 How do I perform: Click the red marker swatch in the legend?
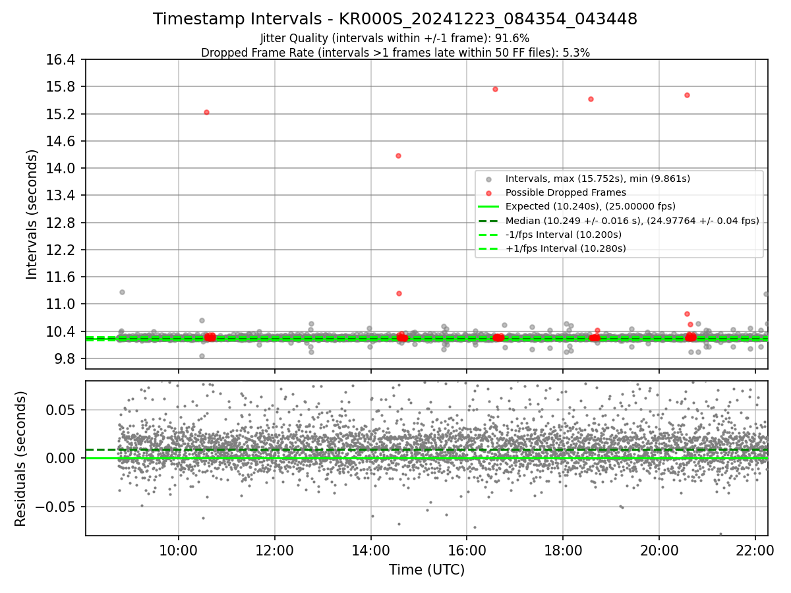(488, 192)
